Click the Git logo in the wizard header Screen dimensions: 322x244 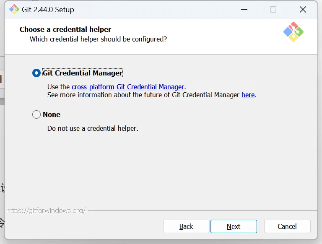293,32
